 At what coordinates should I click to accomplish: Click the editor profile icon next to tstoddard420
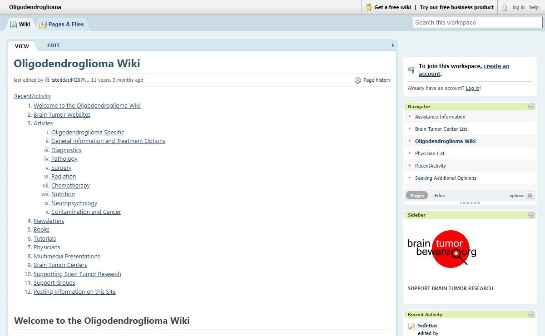click(x=47, y=80)
